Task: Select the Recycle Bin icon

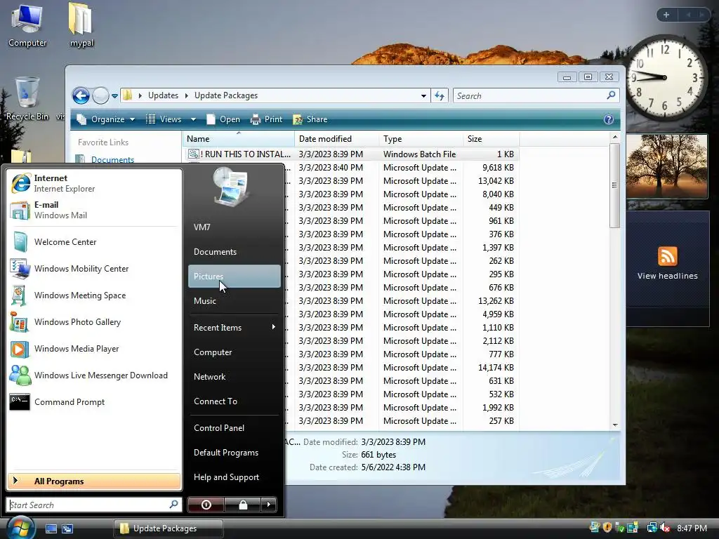Action: click(27, 98)
